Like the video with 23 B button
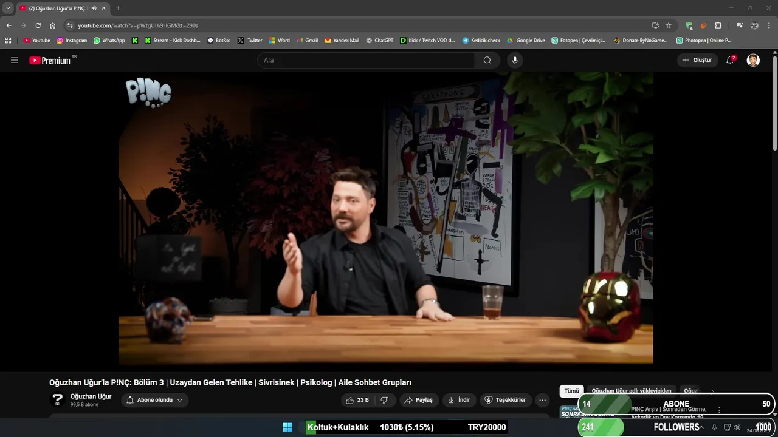 coord(357,400)
